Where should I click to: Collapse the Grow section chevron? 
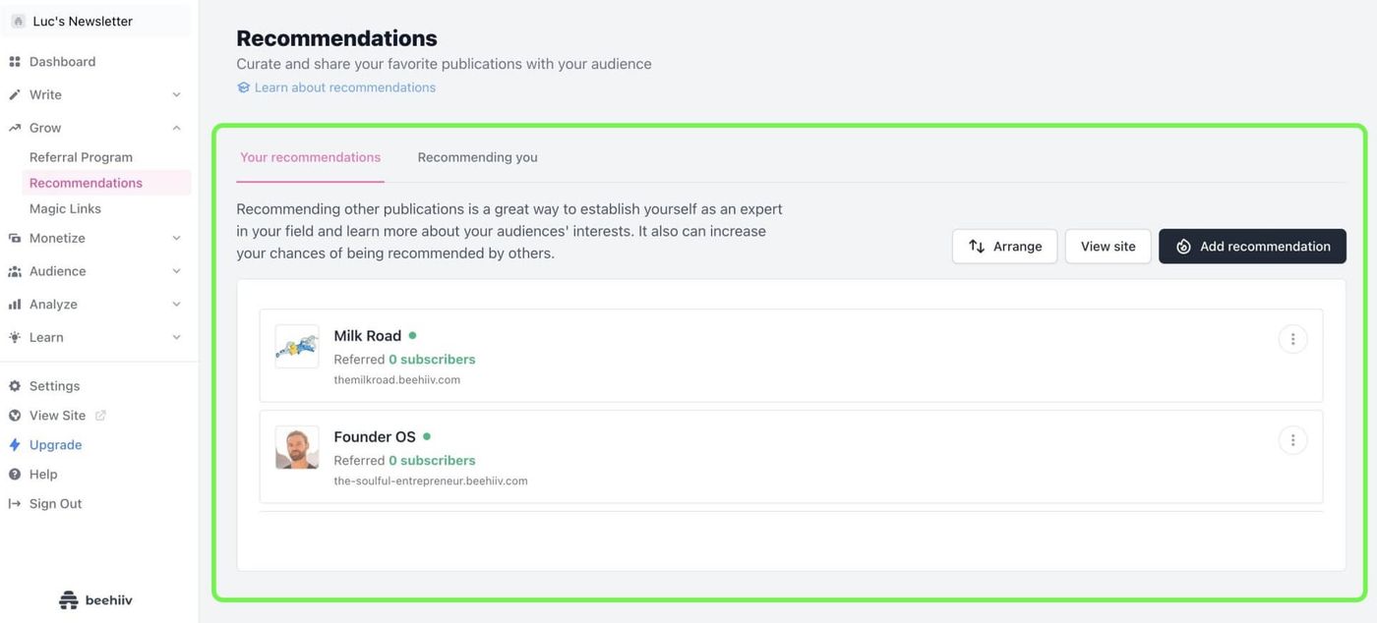pyautogui.click(x=176, y=128)
